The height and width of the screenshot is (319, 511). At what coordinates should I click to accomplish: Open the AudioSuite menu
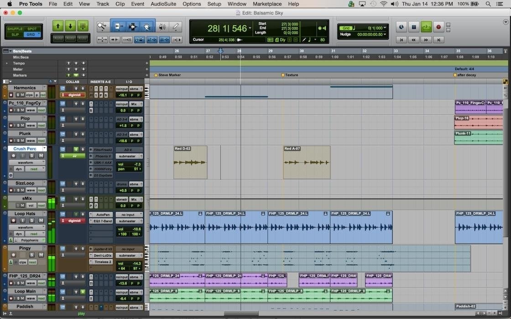pos(163,4)
